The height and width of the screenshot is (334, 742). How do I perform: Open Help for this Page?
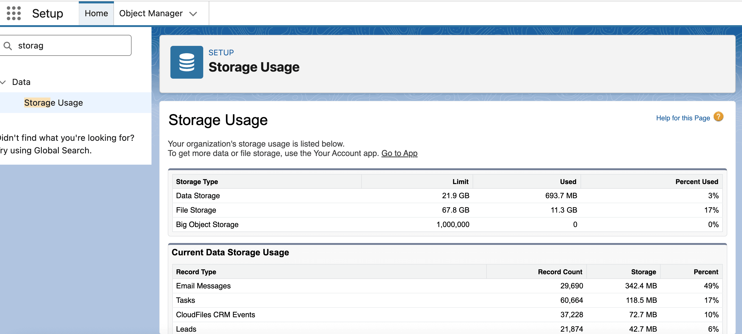[x=683, y=118]
